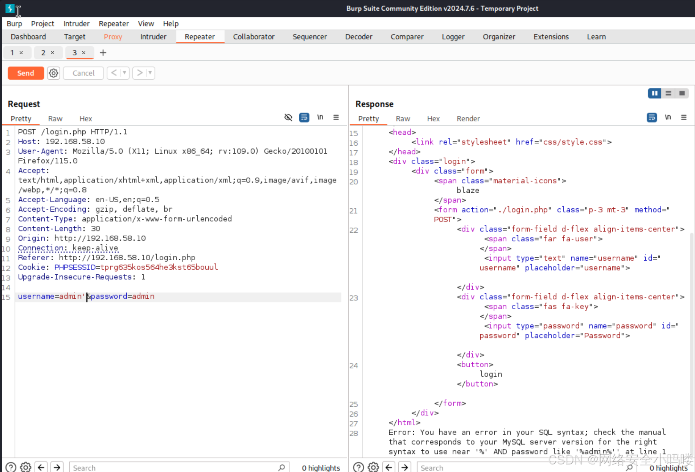
Task: Open the Intruder menu in menu bar
Action: pos(76,24)
